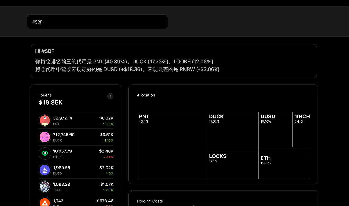This screenshot has width=349, height=206.
Task: Click the LOOKS token eye icon
Action: click(x=45, y=154)
